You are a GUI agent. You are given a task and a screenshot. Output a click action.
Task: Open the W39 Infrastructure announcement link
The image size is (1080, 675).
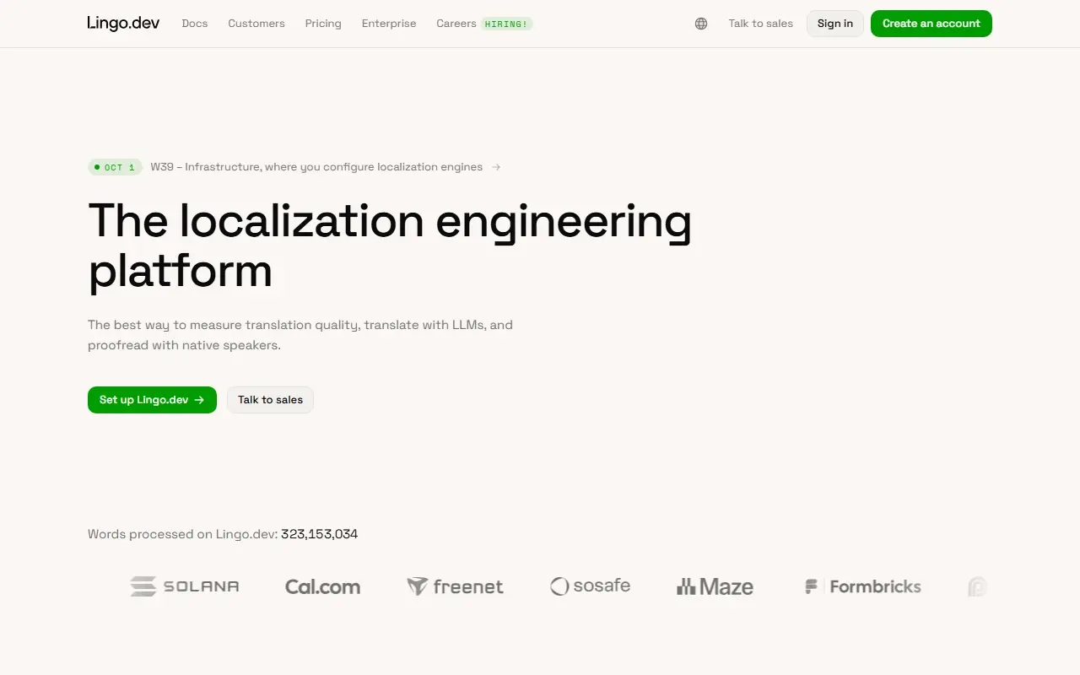[x=316, y=167]
